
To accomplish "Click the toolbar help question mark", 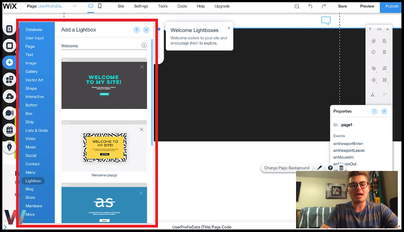I will [x=370, y=29].
